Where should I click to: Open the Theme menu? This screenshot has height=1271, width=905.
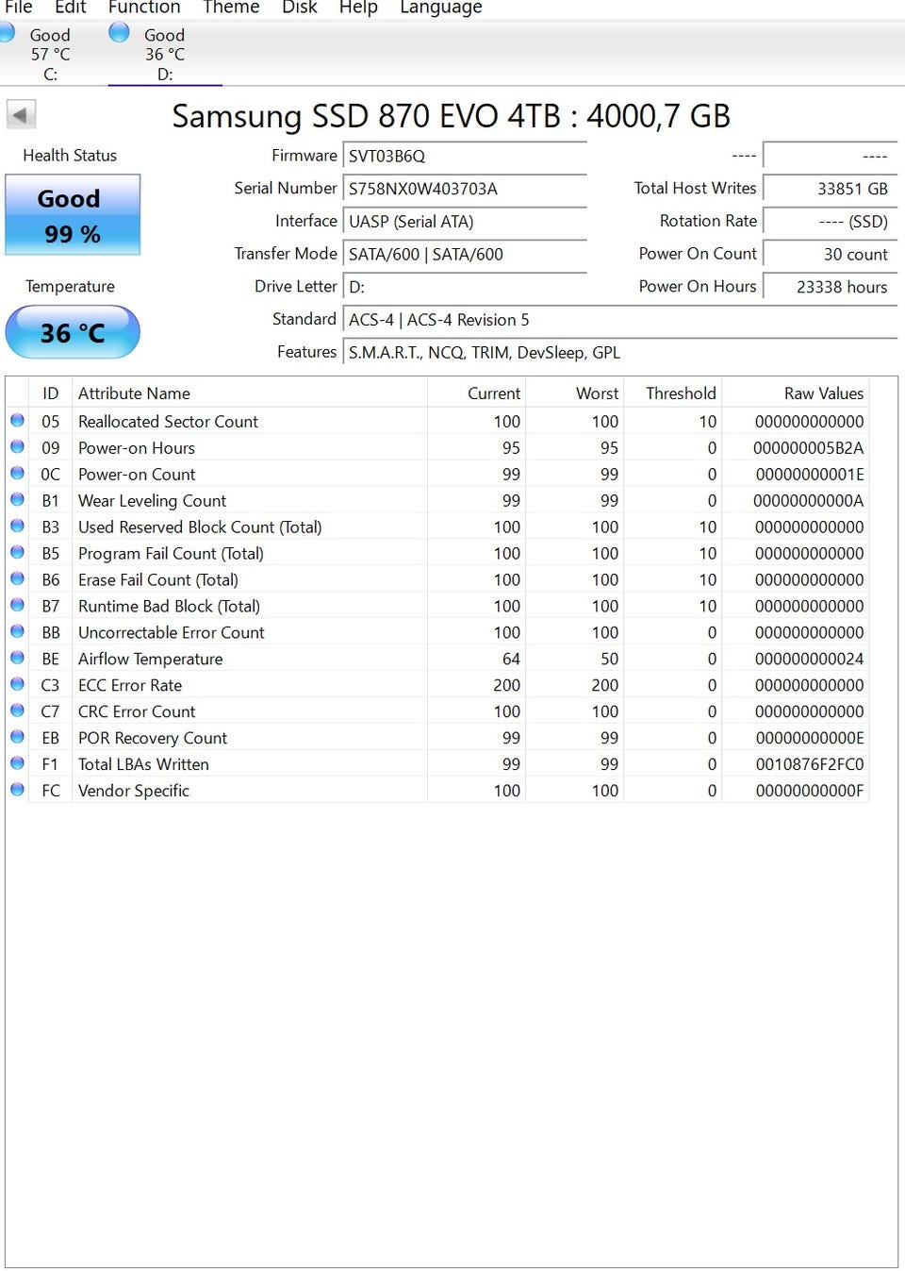click(x=231, y=7)
